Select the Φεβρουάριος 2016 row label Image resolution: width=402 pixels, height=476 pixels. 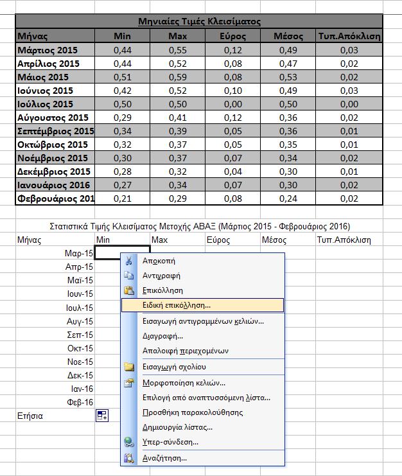(x=56, y=198)
